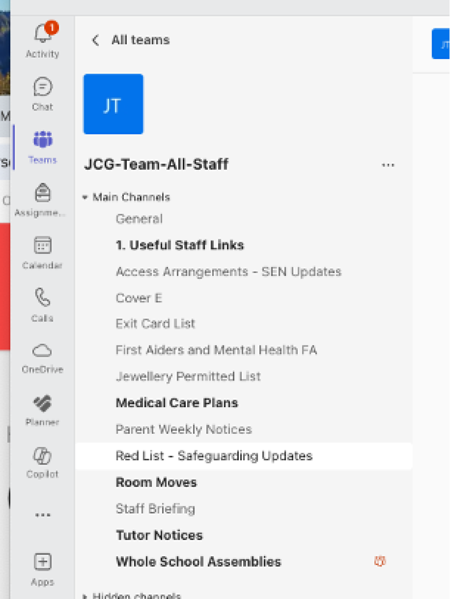This screenshot has height=599, width=451.
Task: Open the Calls phone icon
Action: coord(42,298)
